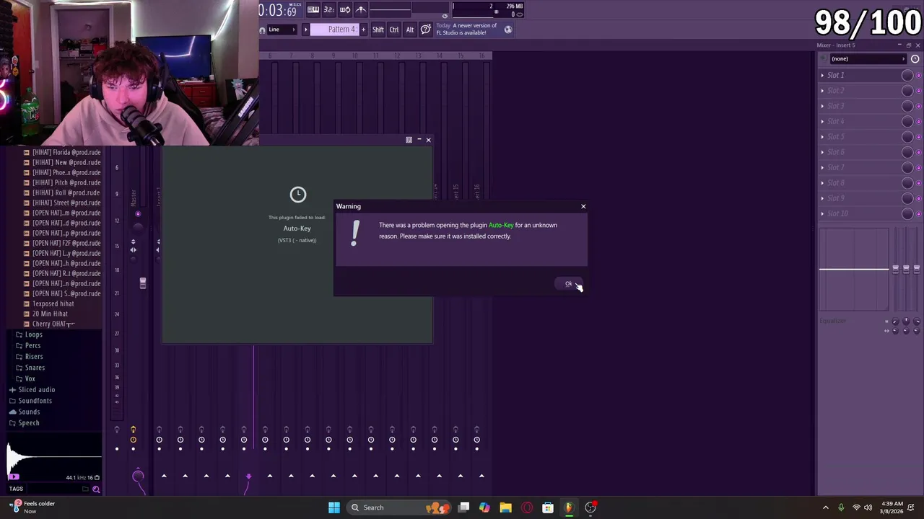924x519 pixels.
Task: Toggle the countdown before recording icon
Action: click(328, 9)
